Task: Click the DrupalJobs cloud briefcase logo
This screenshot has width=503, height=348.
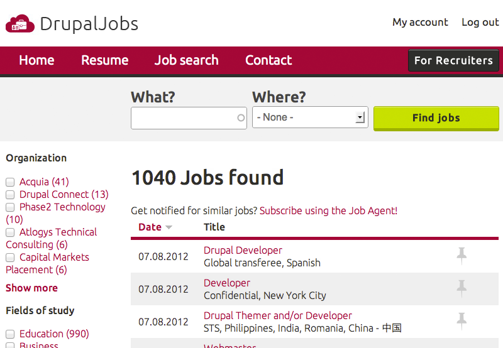Action: tap(20, 24)
